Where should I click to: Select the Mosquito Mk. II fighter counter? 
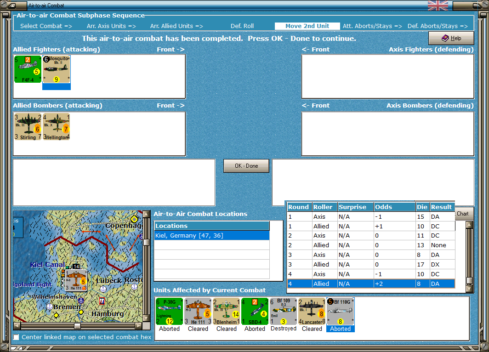(57, 69)
